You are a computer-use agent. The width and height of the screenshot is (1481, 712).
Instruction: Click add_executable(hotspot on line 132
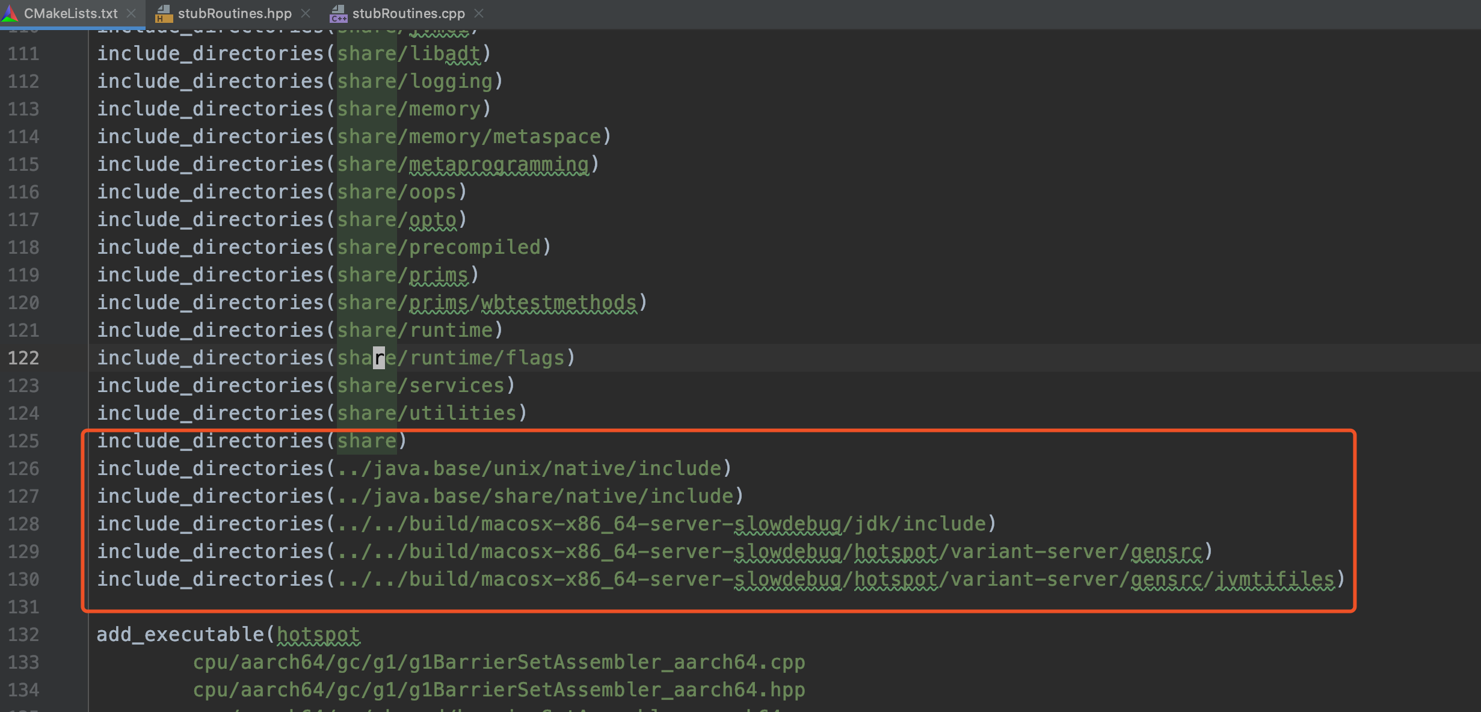click(x=228, y=634)
